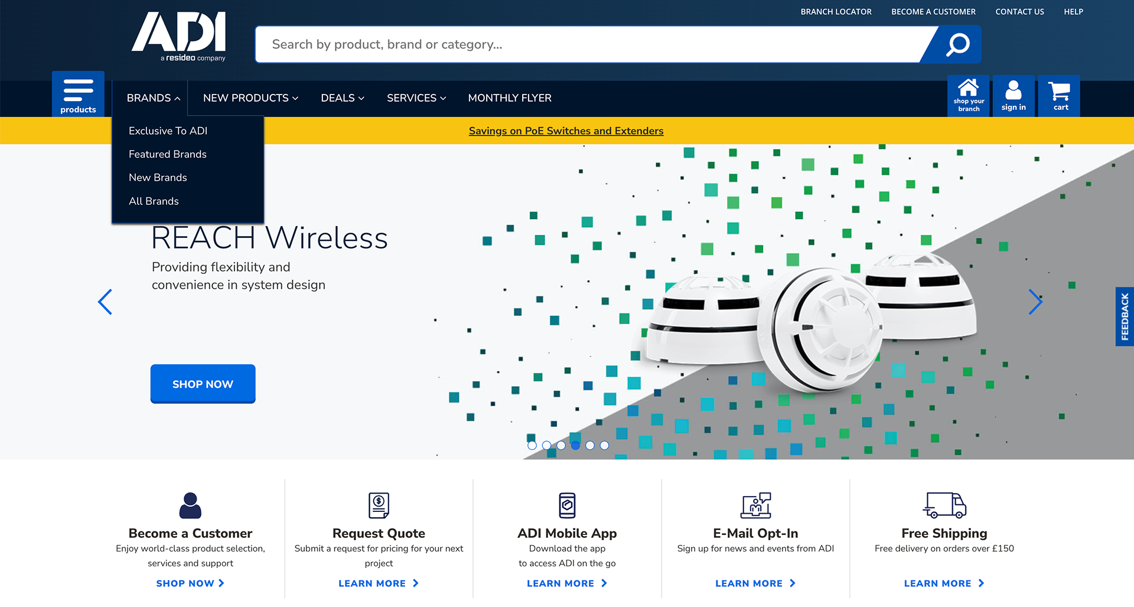1134x607 pixels.
Task: Choose Featured Brands menu entry
Action: [x=168, y=154]
